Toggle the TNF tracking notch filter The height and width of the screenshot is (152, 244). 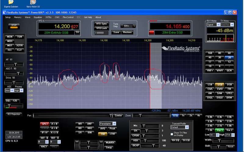(x=103, y=134)
